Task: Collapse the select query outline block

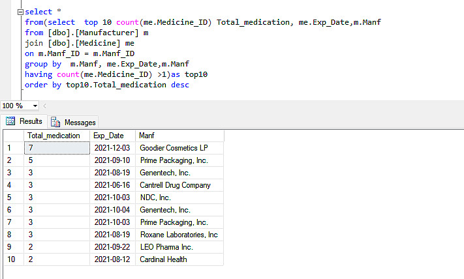Action: pos(20,12)
